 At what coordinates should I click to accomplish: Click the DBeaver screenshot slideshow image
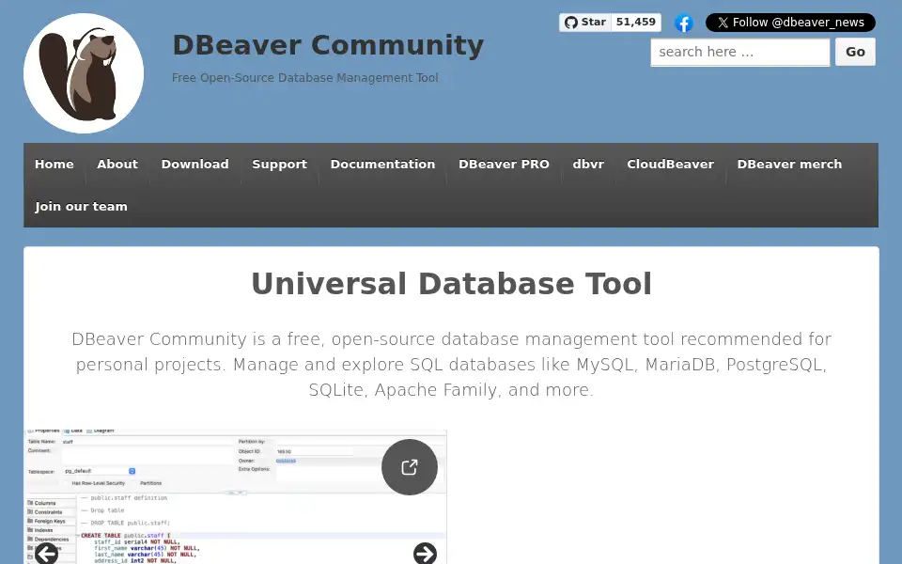pos(235,497)
